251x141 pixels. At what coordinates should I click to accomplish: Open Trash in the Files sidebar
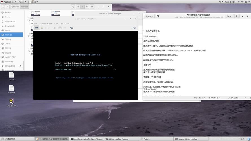[x=12, y=44]
